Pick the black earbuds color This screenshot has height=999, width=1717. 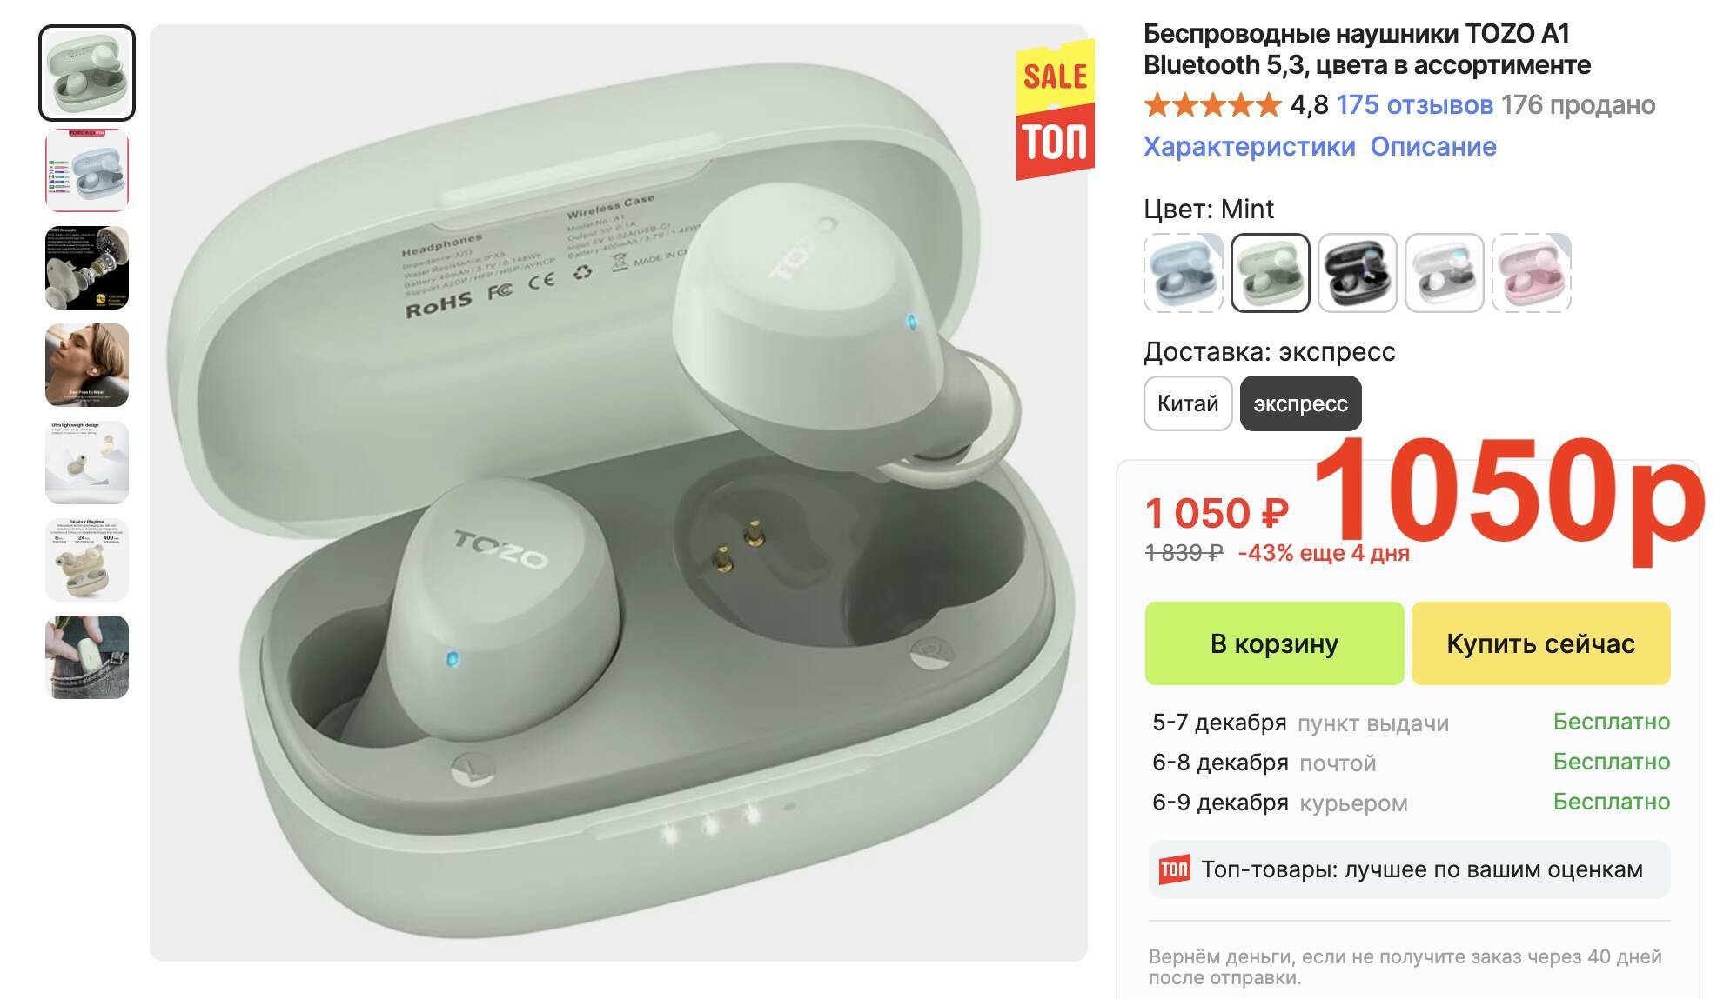click(x=1357, y=273)
